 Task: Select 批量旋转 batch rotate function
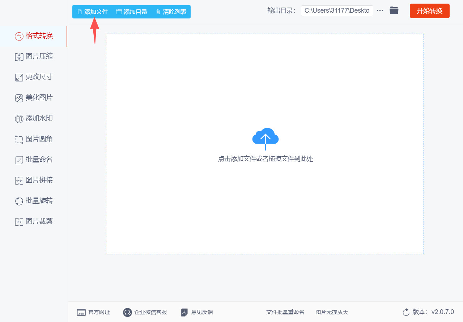point(34,201)
